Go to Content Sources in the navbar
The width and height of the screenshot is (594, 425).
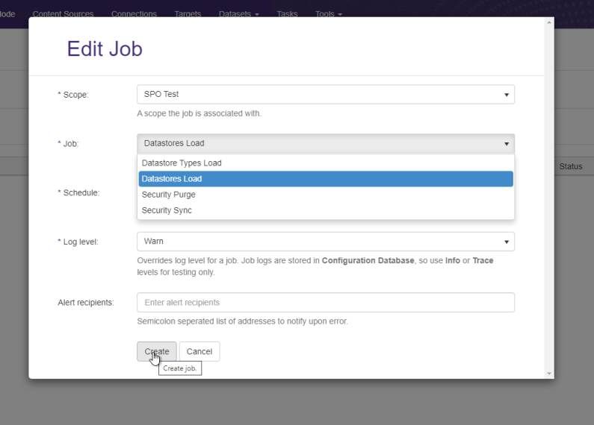pyautogui.click(x=63, y=14)
